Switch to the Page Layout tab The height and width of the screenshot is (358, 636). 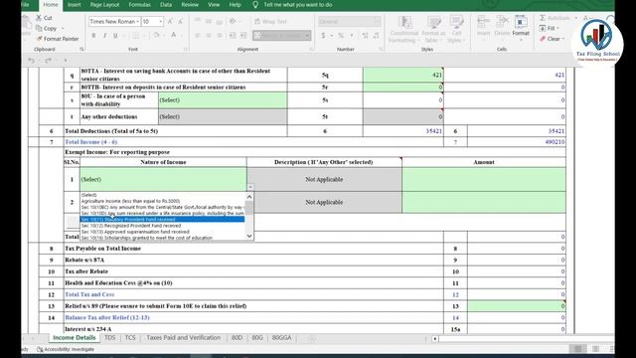point(104,5)
